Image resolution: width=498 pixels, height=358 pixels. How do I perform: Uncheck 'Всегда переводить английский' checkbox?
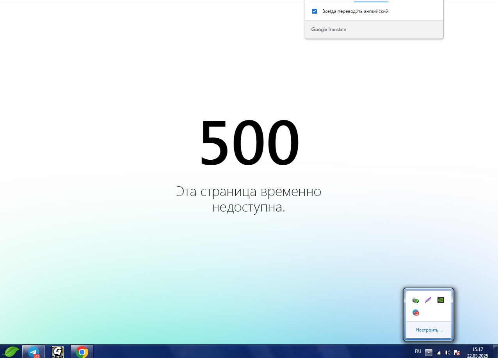pos(315,11)
